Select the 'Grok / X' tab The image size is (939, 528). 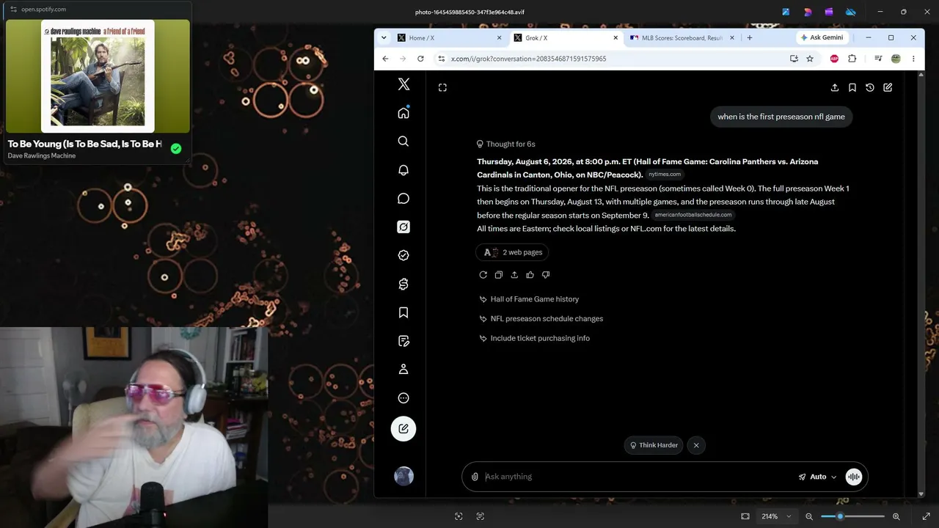click(566, 38)
